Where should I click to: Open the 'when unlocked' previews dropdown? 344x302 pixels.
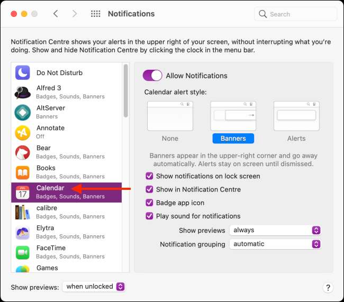click(94, 287)
